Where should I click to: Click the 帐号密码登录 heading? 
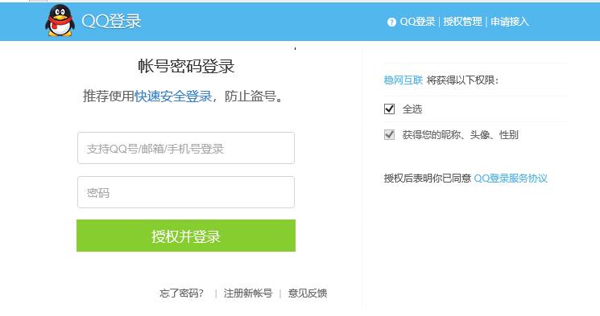pyautogui.click(x=186, y=66)
